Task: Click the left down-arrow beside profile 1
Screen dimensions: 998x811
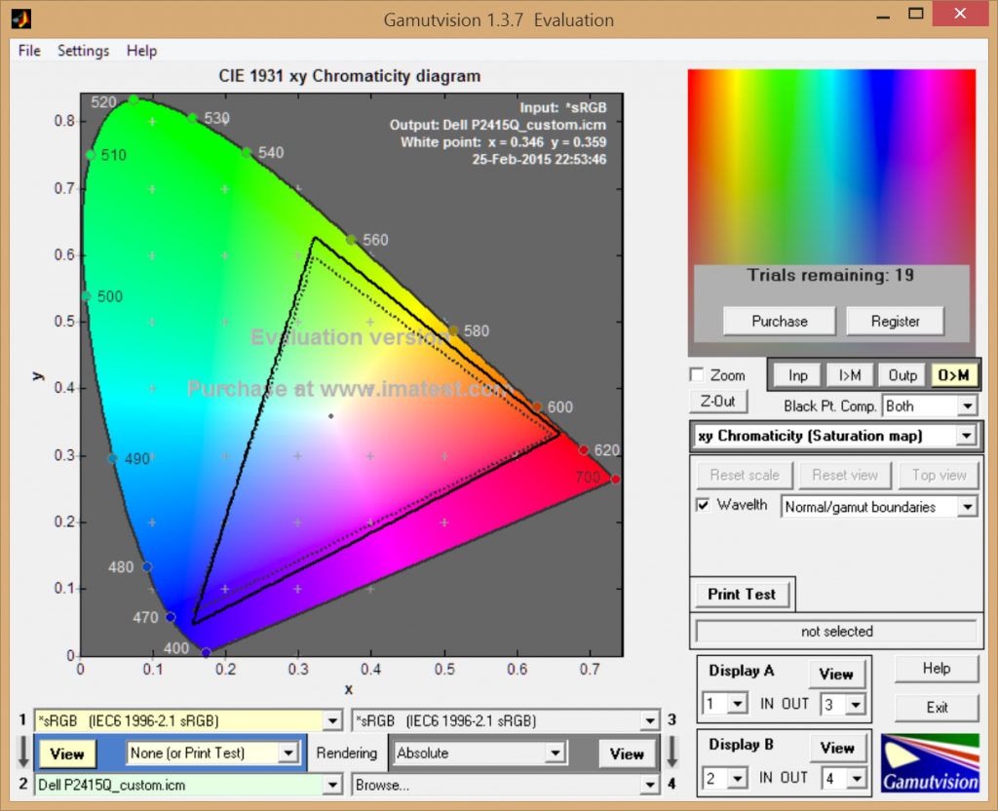Action: pos(21,753)
